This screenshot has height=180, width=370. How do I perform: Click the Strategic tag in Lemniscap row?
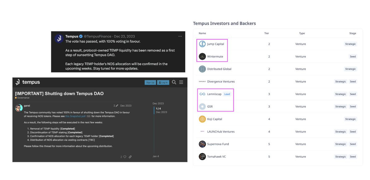point(340,94)
